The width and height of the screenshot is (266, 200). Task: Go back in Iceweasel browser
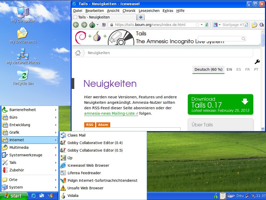pos(76,25)
